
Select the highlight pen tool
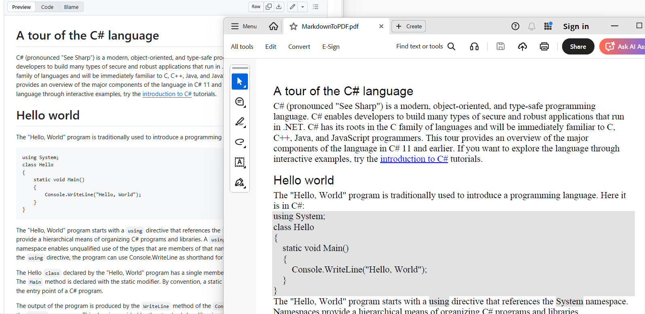tap(240, 122)
